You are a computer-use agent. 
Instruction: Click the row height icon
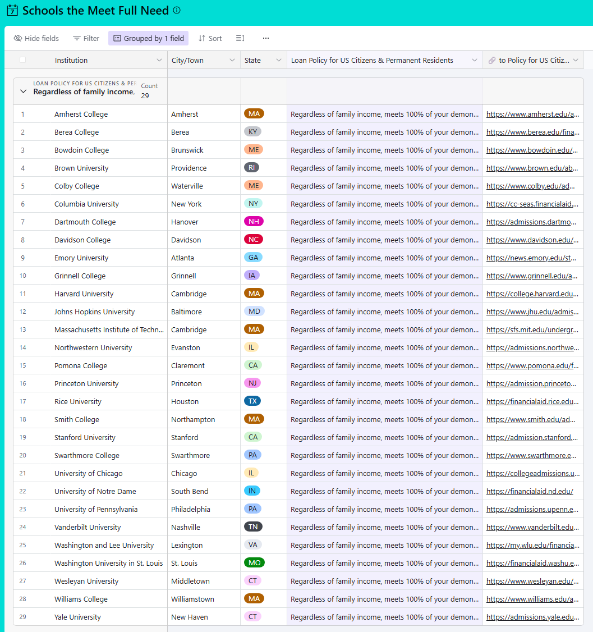tap(240, 38)
